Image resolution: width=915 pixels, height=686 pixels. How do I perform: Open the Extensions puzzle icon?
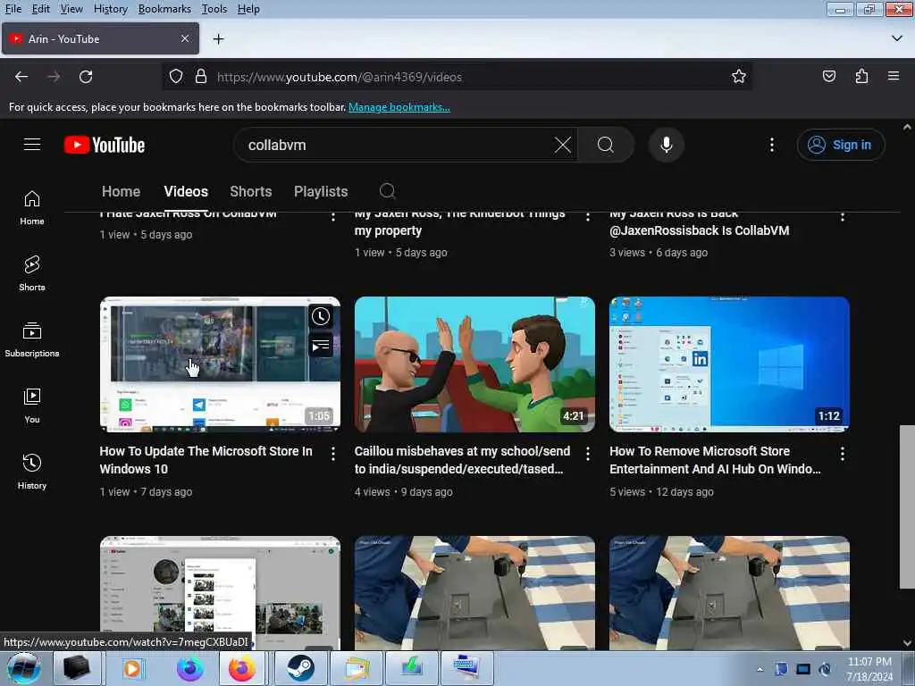click(x=861, y=77)
